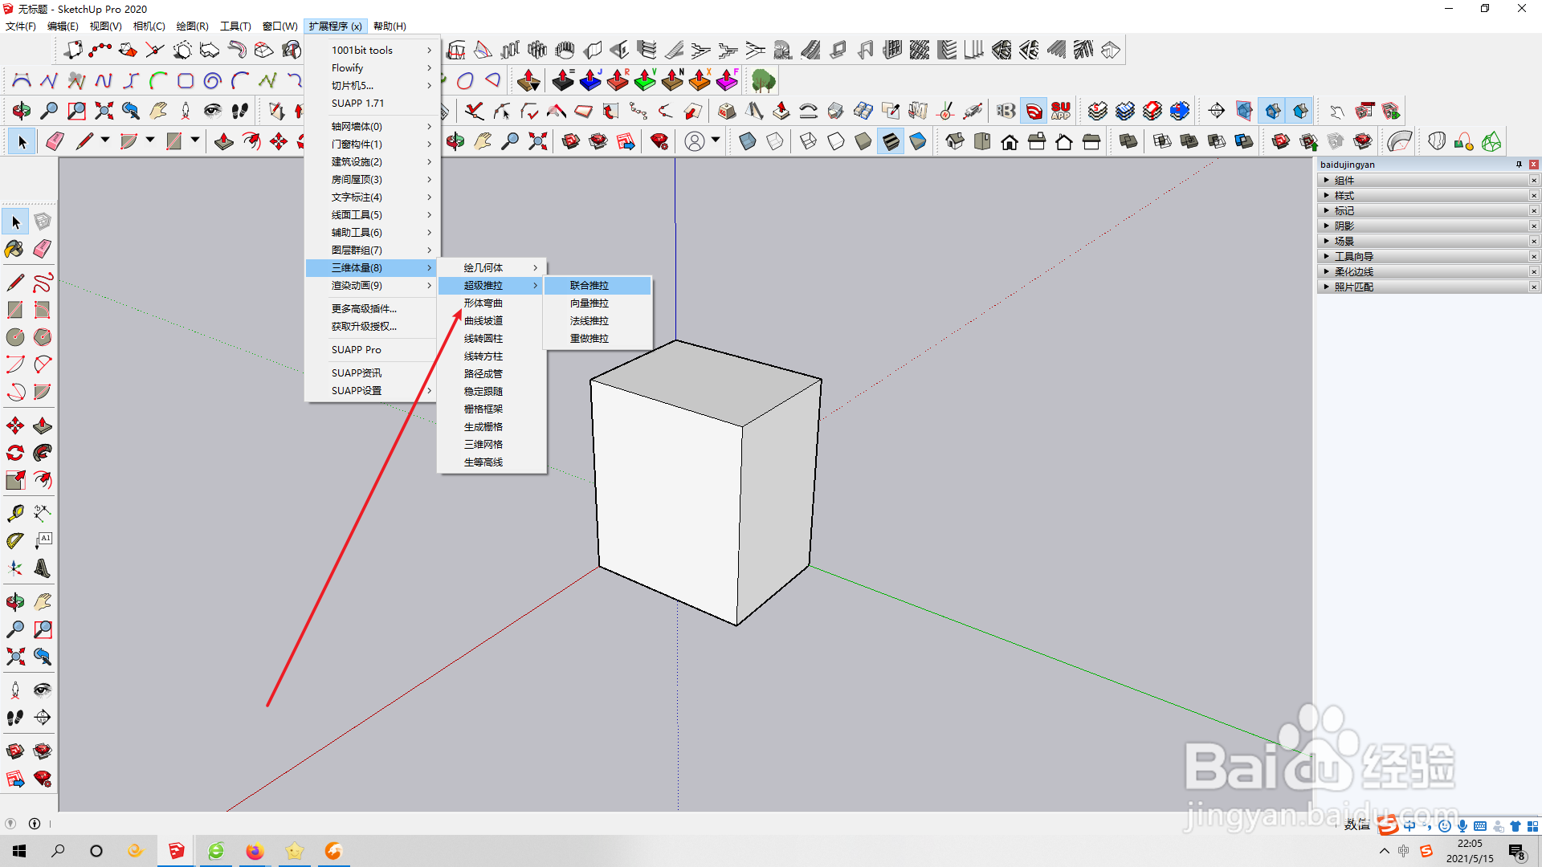This screenshot has height=867, width=1542.
Task: Expand the 柔化边线 tray panel
Action: [x=1353, y=272]
